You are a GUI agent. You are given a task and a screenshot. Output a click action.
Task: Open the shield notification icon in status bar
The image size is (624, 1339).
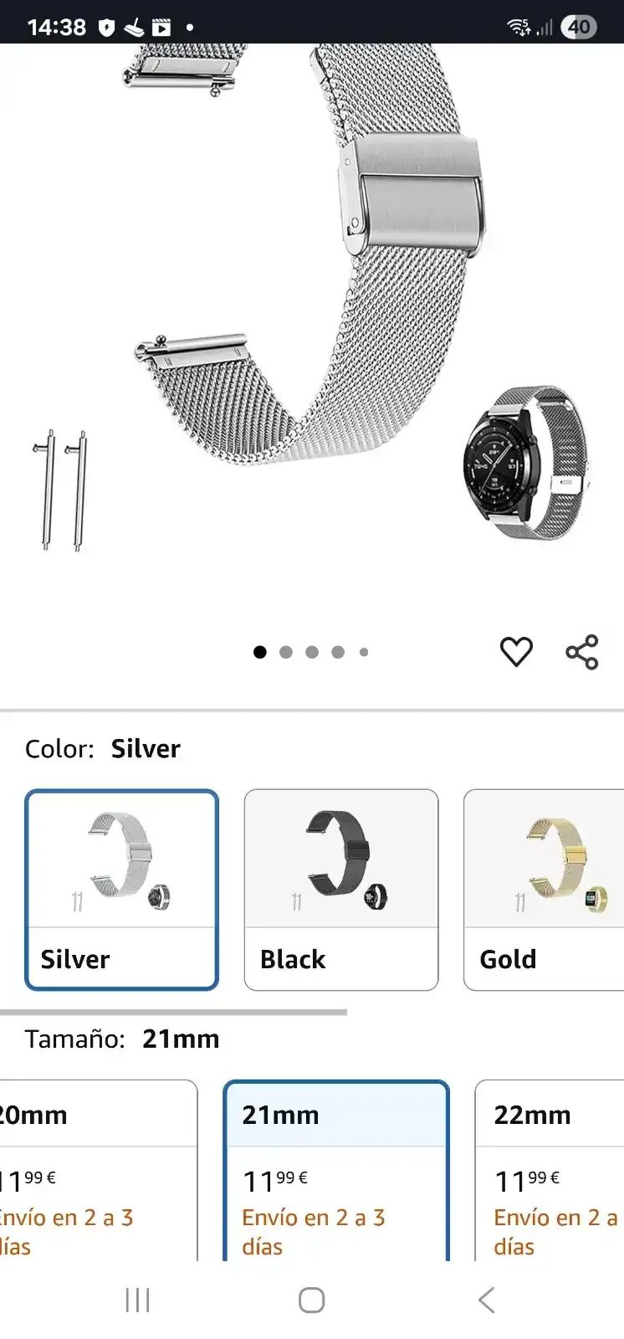106,28
